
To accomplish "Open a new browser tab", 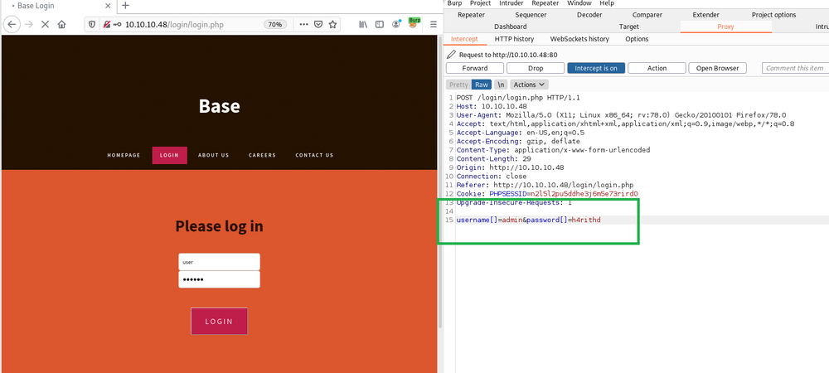I will 125,6.
